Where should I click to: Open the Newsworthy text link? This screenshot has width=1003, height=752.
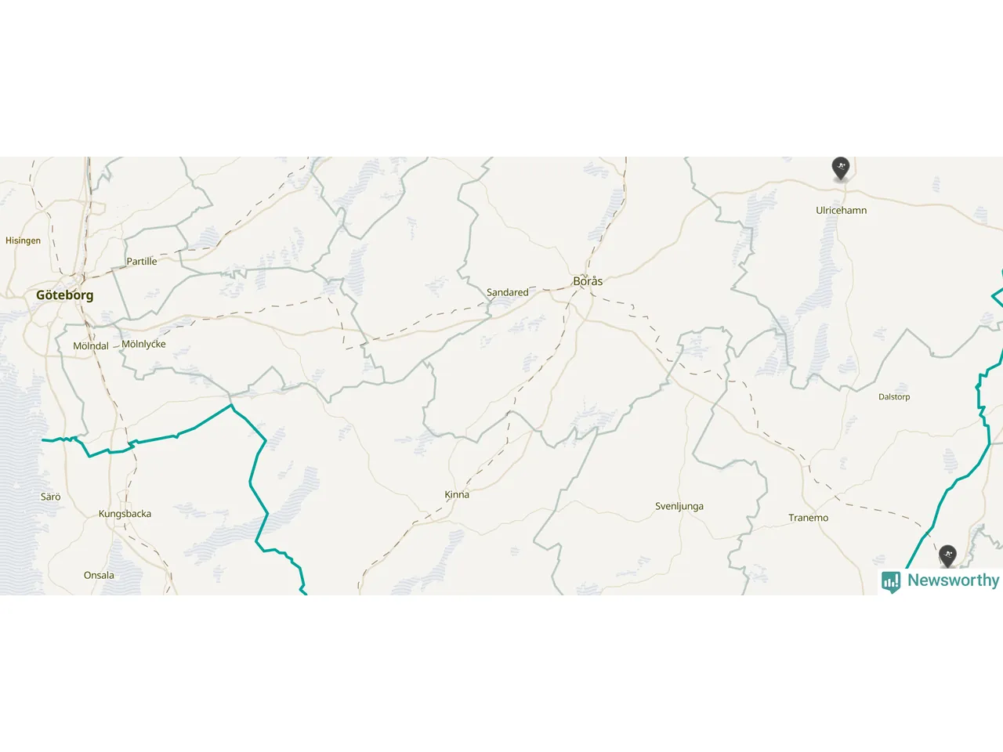953,580
